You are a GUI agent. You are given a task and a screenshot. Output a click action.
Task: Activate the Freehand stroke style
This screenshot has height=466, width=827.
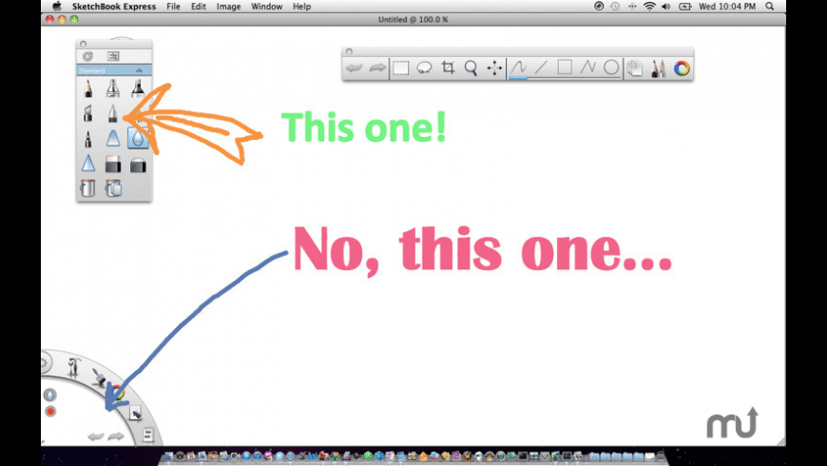coord(518,68)
